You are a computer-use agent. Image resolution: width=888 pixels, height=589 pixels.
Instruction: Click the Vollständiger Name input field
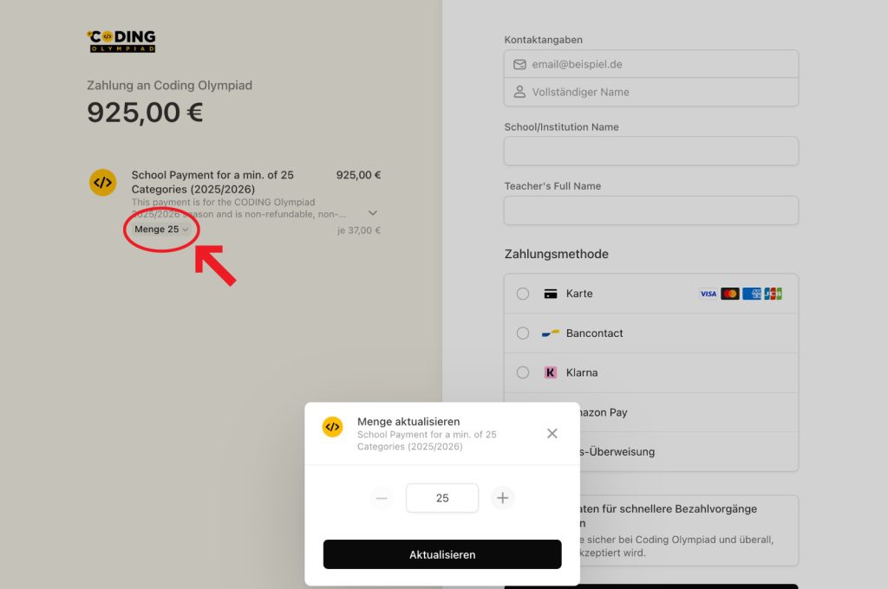point(659,92)
